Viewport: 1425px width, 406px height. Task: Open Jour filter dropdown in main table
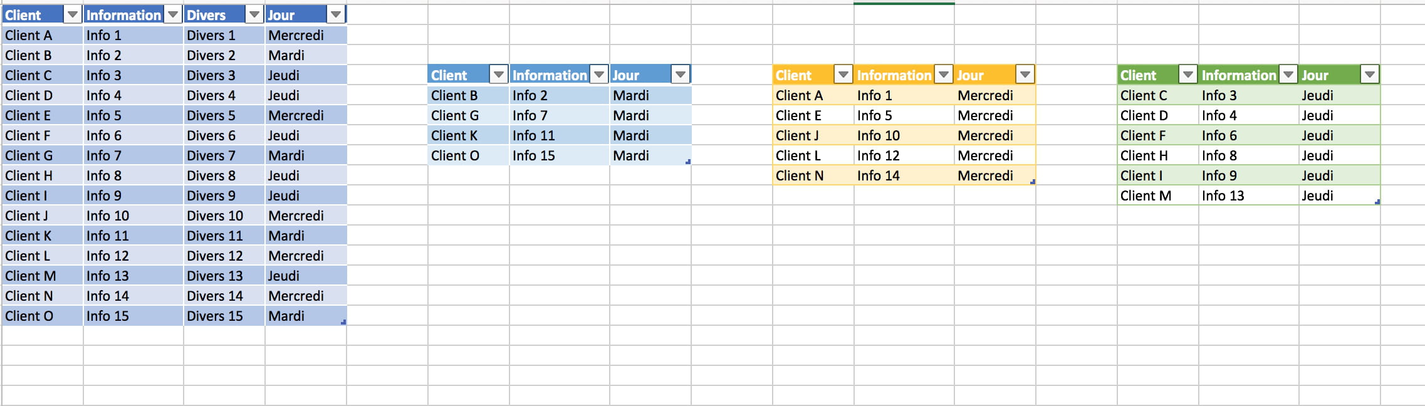336,15
